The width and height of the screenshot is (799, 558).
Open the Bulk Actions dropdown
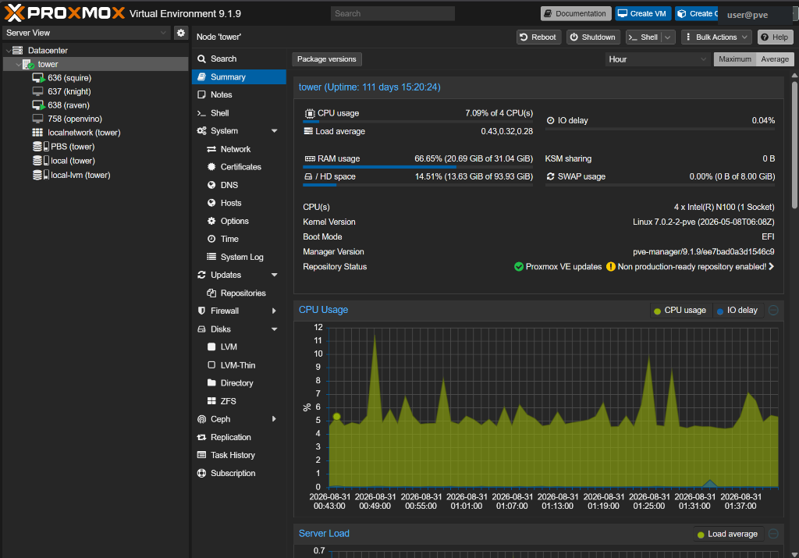point(716,37)
